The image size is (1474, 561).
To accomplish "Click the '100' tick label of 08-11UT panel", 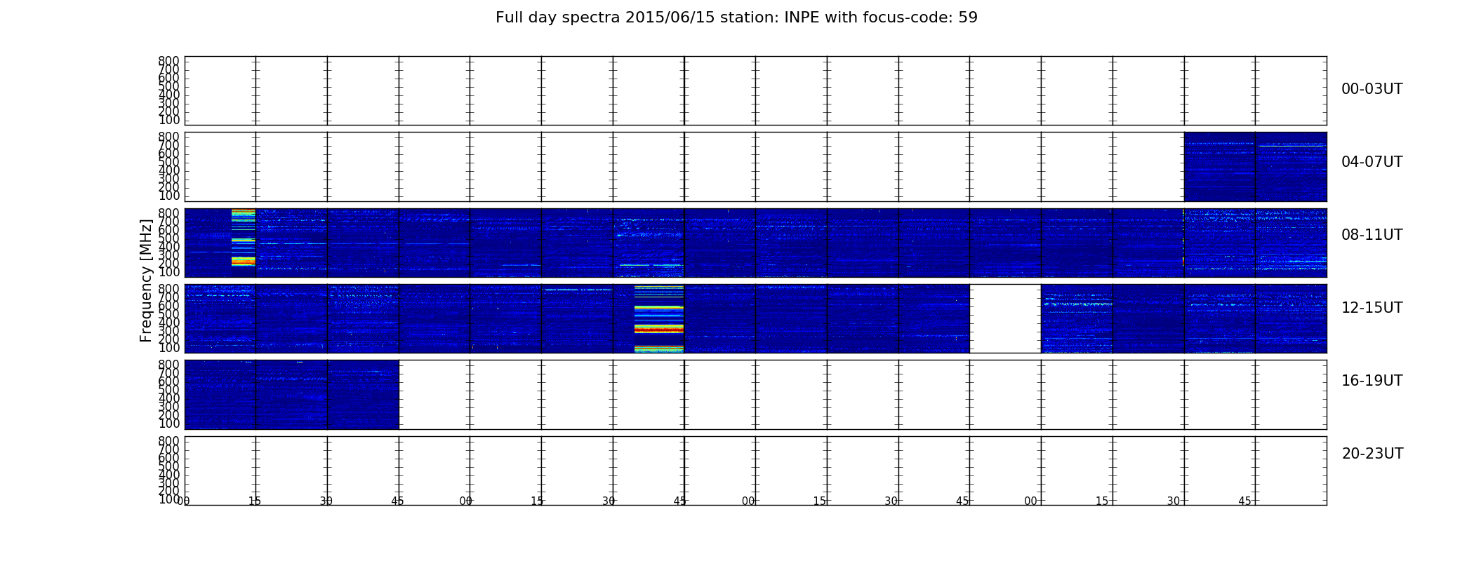I will coord(168,272).
